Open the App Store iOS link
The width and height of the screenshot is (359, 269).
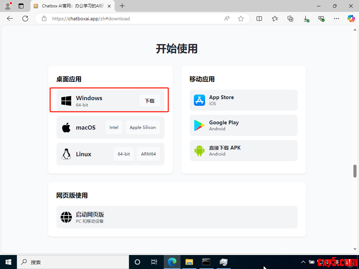(244, 100)
